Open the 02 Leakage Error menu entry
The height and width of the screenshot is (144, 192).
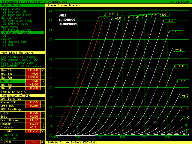17,15
